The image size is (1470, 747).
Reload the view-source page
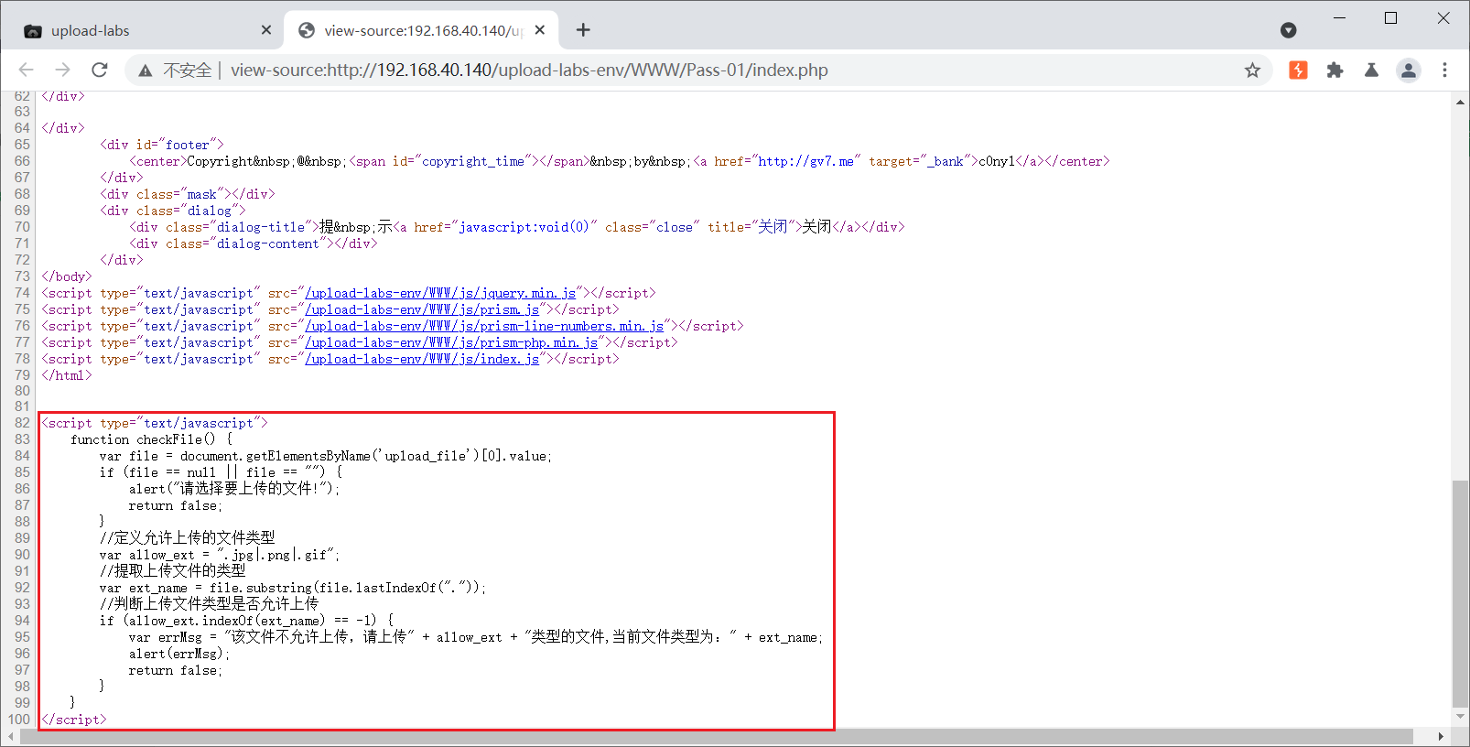point(100,70)
